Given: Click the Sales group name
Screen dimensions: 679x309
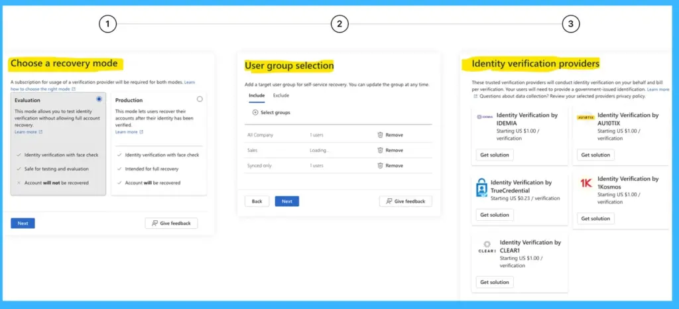Looking at the screenshot, I should point(253,150).
